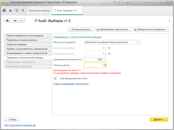
Task: Open history icon in toolbar
Action: tap(17, 10)
